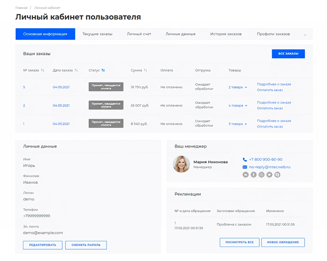Toggle sorting on the Сумма column

click(x=146, y=70)
